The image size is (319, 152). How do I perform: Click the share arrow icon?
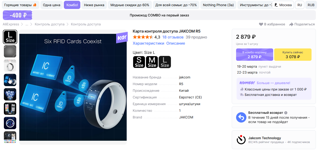point(291,24)
